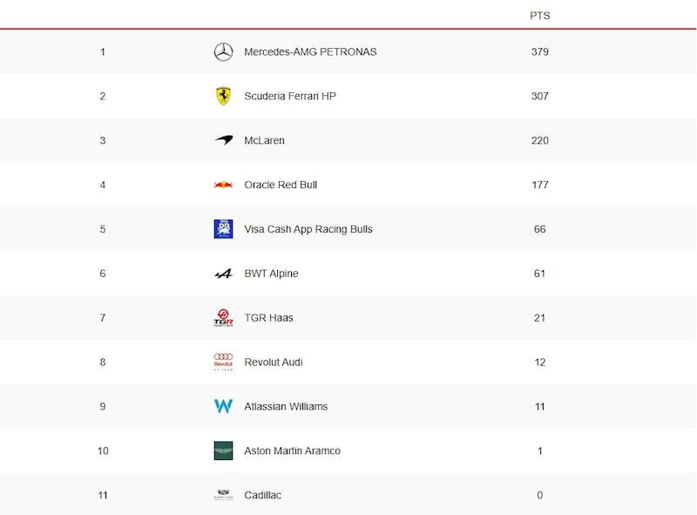The width and height of the screenshot is (697, 515).
Task: Click the PTS column header
Action: tap(539, 16)
